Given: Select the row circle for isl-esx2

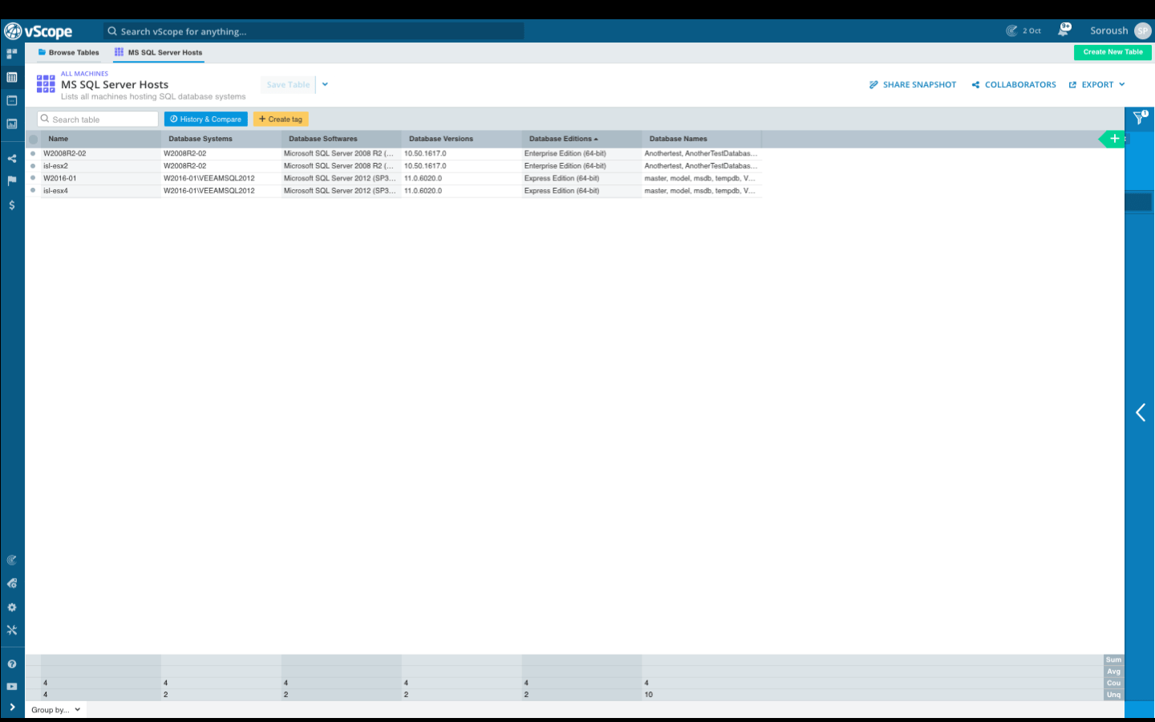Looking at the screenshot, I should pyautogui.click(x=33, y=166).
